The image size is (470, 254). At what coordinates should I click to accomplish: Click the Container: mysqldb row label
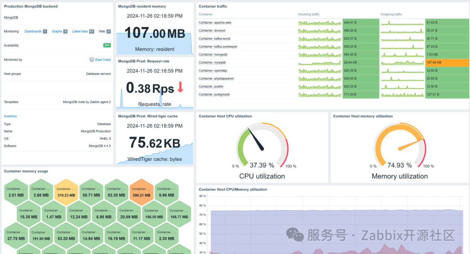(x=212, y=63)
